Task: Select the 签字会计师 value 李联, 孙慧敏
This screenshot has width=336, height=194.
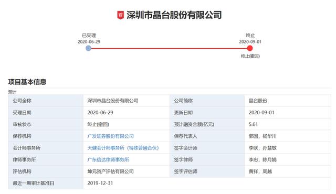Action: pyautogui.click(x=262, y=148)
